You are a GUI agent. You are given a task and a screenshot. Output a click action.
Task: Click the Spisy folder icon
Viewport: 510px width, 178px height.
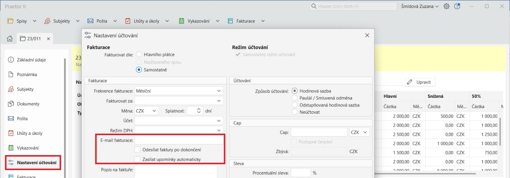click(10, 21)
